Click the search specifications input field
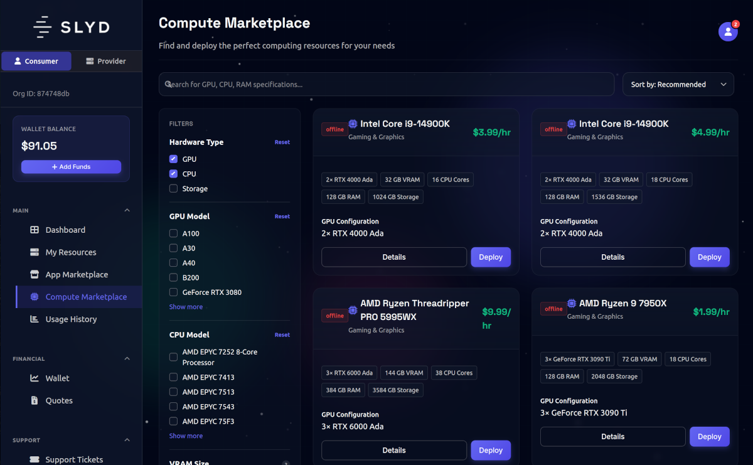This screenshot has height=465, width=753. click(387, 84)
